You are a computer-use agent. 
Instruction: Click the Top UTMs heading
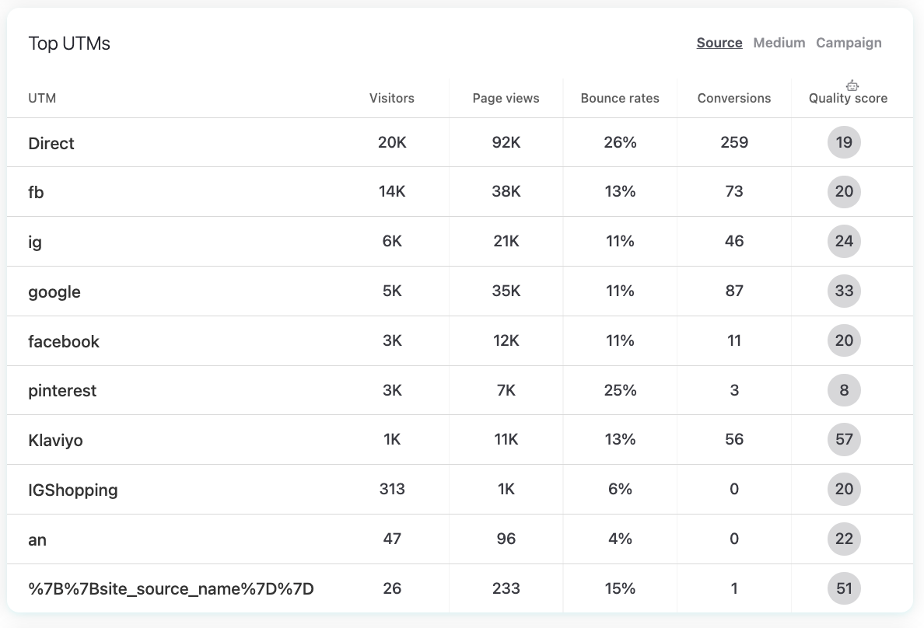coord(69,44)
